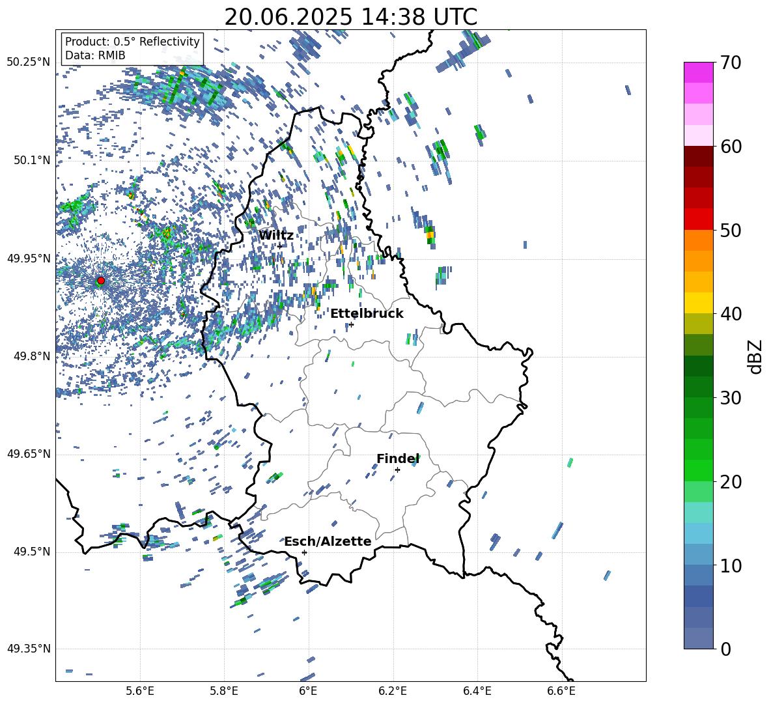The width and height of the screenshot is (771, 704).
Task: Click the 49.95°N latitude label
Action: click(x=29, y=259)
